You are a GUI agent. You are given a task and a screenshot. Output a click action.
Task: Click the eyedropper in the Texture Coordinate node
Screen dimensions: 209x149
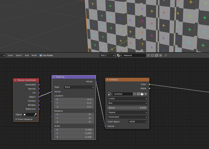[35, 114]
